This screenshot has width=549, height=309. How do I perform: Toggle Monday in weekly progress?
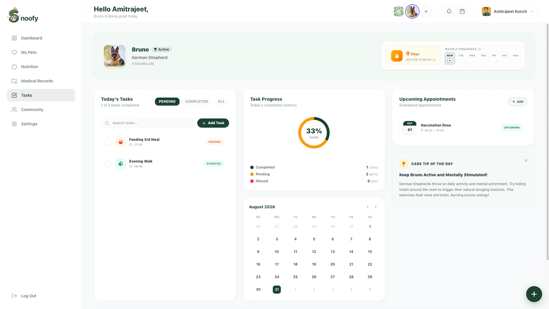click(x=450, y=58)
